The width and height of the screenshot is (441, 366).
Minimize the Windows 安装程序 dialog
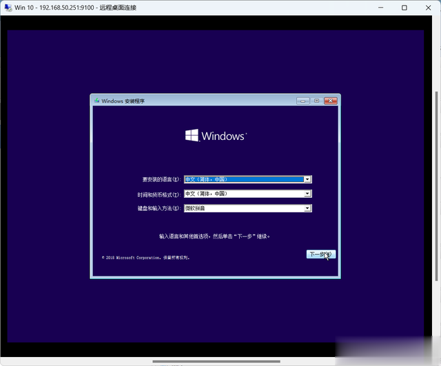(x=303, y=101)
